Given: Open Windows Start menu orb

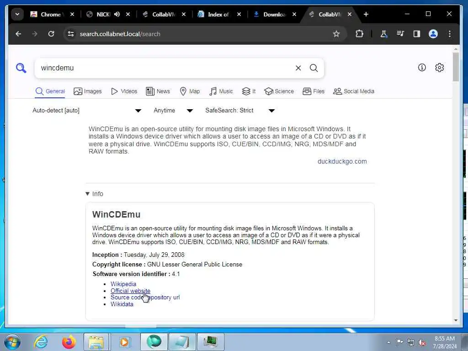Looking at the screenshot, I should coord(12,342).
